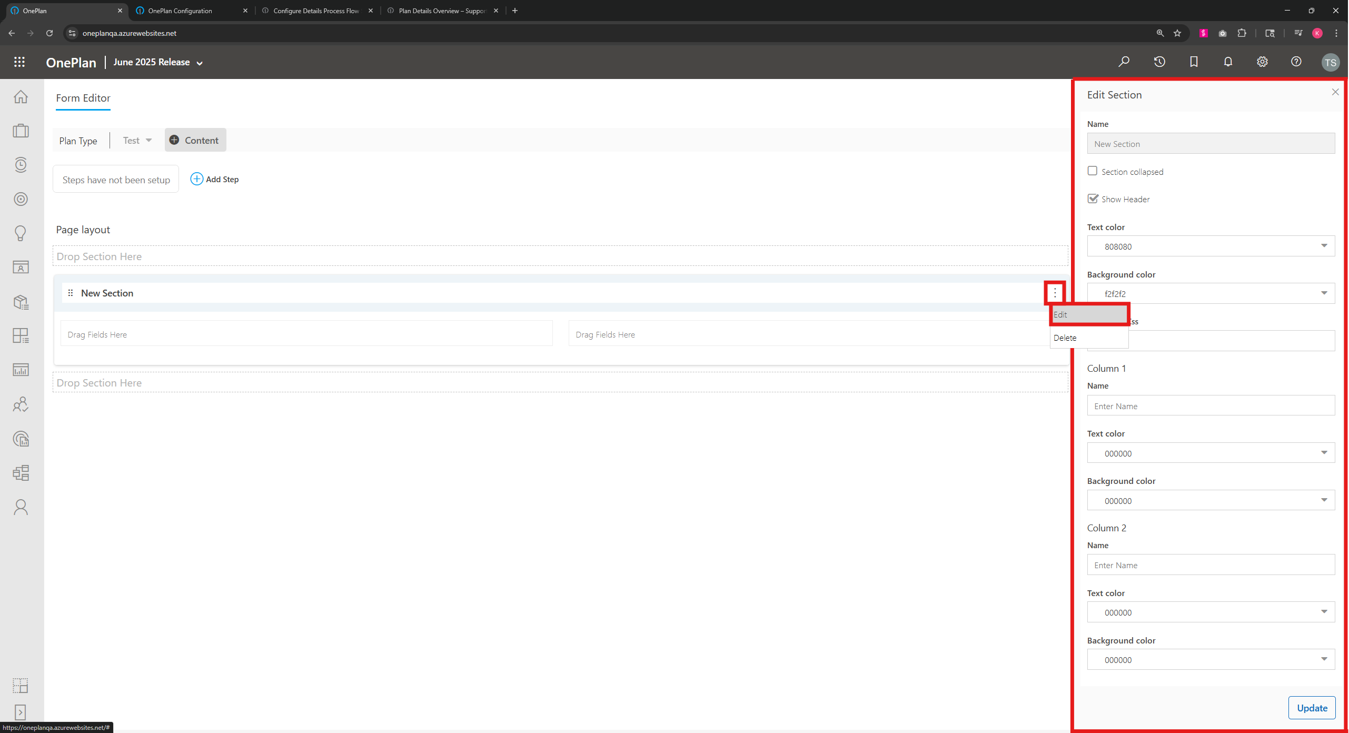The width and height of the screenshot is (1349, 733).
Task: Open the portfolio briefcase sidebar icon
Action: click(x=21, y=131)
